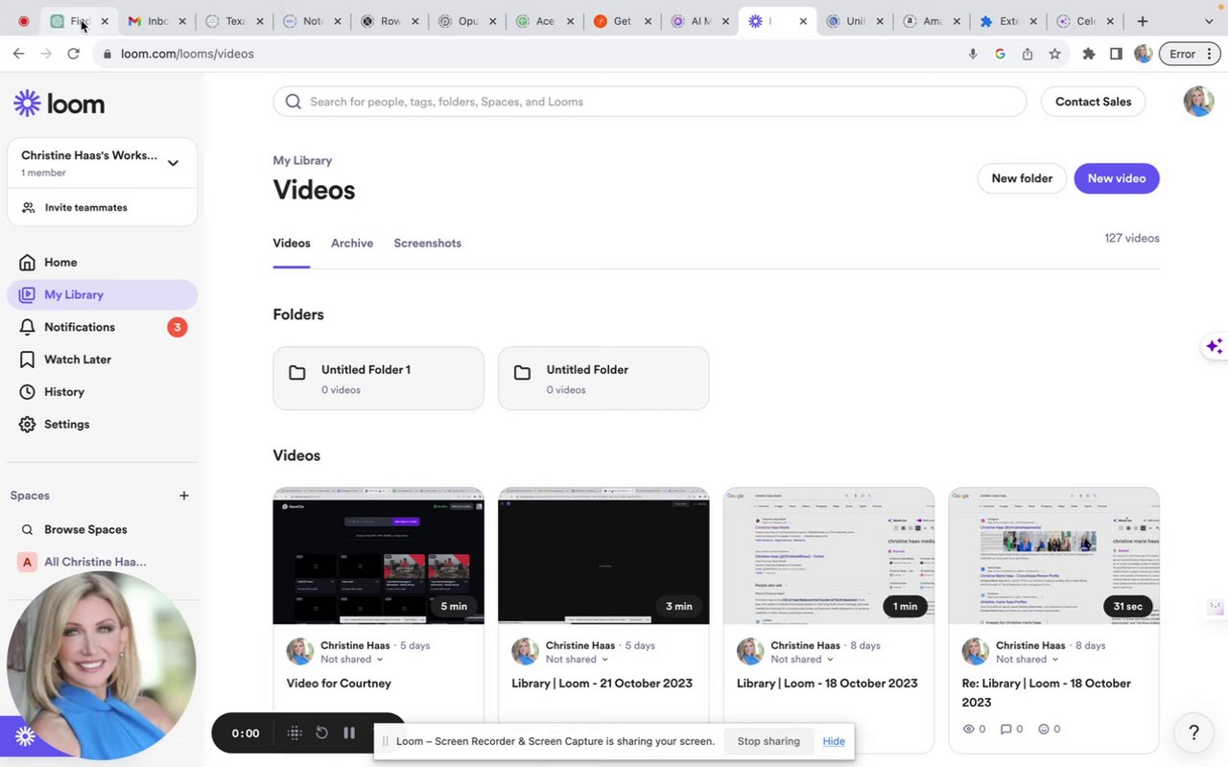Click the Loom logo in the sidebar
1228x767 pixels.
(59, 104)
